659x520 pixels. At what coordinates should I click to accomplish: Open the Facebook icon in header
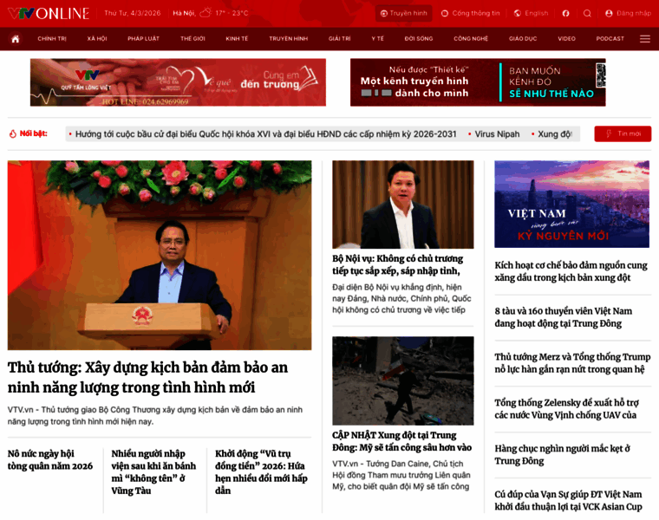pos(565,14)
